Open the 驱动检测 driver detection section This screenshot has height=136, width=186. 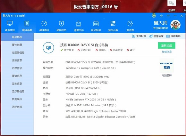point(96,26)
